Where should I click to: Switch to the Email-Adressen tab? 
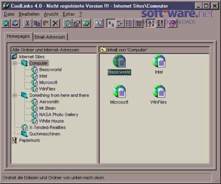click(x=50, y=37)
